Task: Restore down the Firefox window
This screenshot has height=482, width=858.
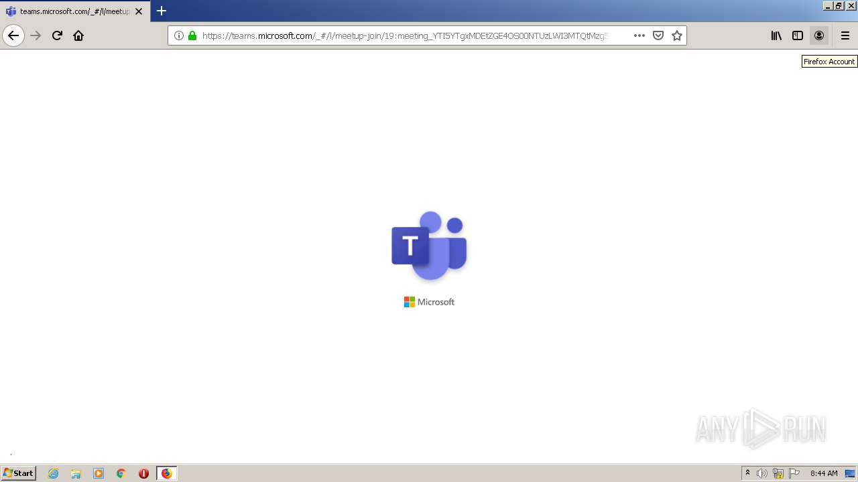Action: (839, 5)
